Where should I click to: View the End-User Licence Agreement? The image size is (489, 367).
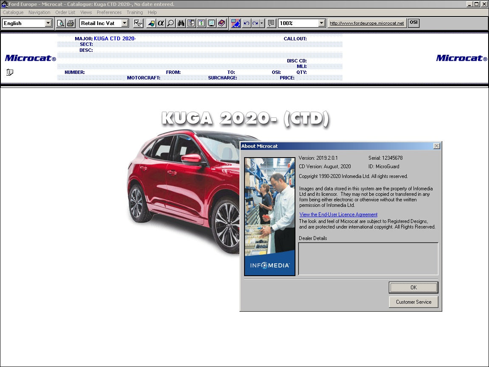coord(338,215)
